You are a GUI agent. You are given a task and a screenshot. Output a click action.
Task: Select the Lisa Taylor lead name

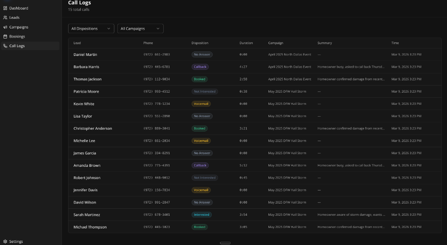[x=83, y=116]
